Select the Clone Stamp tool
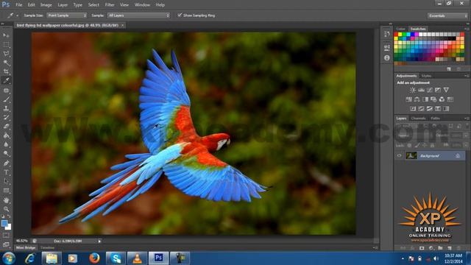This screenshot has width=471, height=265. [6, 108]
